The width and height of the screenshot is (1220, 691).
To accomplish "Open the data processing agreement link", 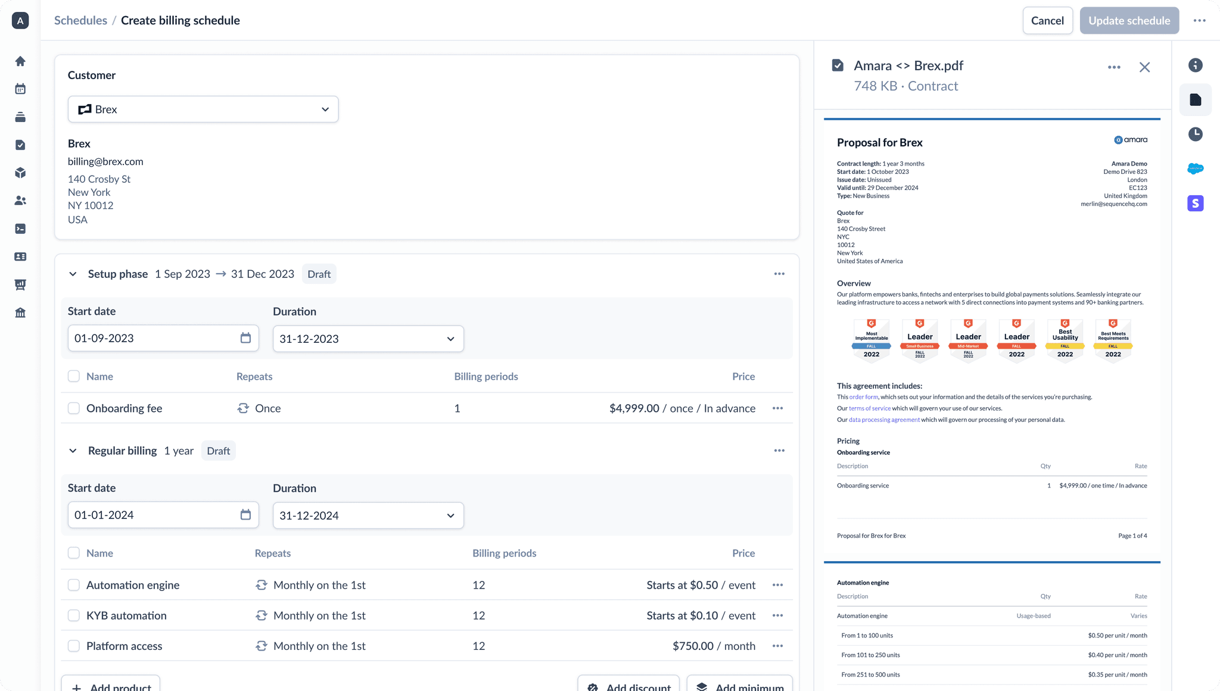I will [x=884, y=420].
